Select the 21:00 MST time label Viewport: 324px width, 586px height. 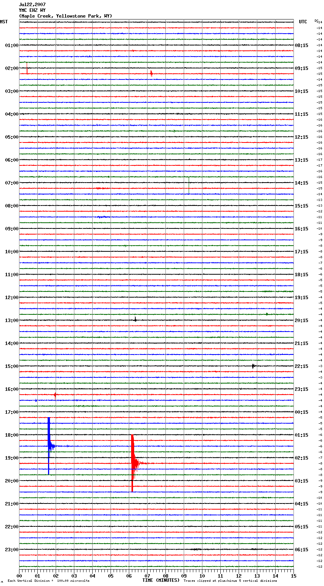[x=11, y=504]
